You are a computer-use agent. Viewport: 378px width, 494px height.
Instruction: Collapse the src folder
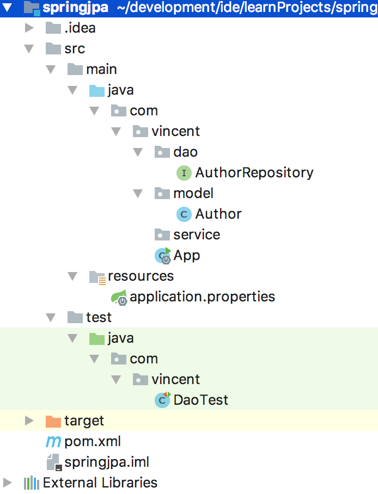coord(29,49)
